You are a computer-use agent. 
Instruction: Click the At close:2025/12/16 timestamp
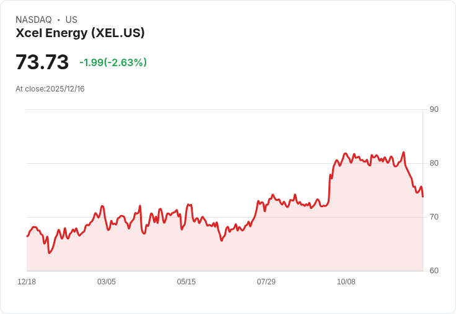tap(50, 89)
